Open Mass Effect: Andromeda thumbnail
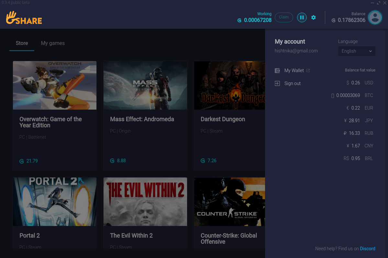The image size is (388, 258). 145,85
